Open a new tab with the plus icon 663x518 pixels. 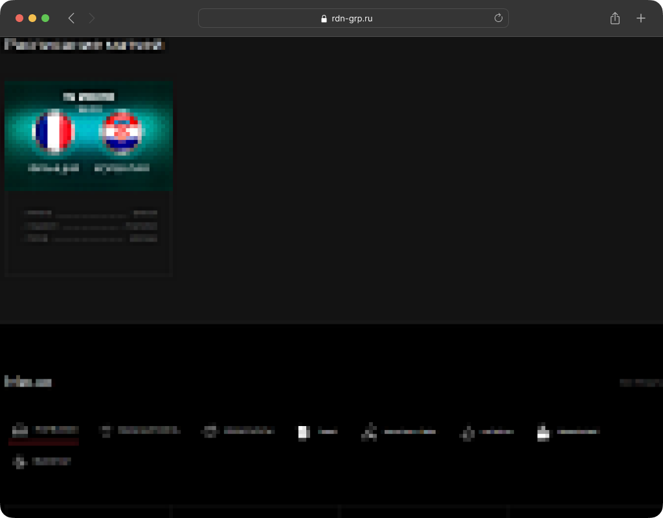coord(640,18)
